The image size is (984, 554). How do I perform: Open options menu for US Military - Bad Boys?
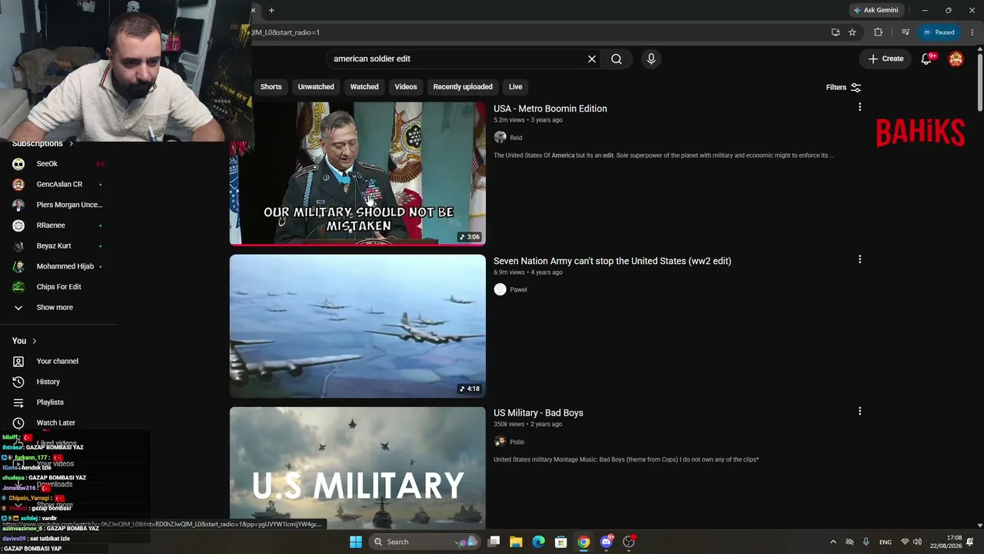pos(859,412)
